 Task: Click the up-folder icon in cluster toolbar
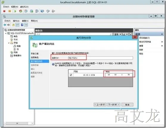(x=13, y=25)
